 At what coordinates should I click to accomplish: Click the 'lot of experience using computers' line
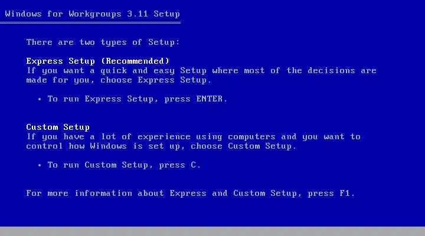194,137
